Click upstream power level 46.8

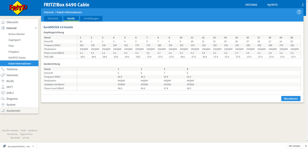point(143,88)
